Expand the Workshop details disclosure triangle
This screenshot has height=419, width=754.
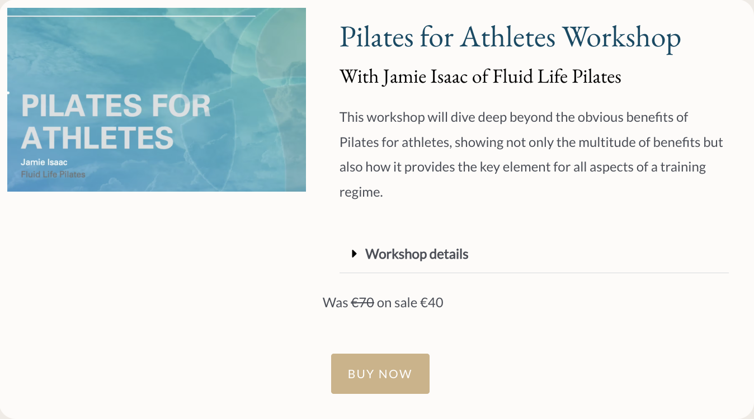click(x=354, y=254)
